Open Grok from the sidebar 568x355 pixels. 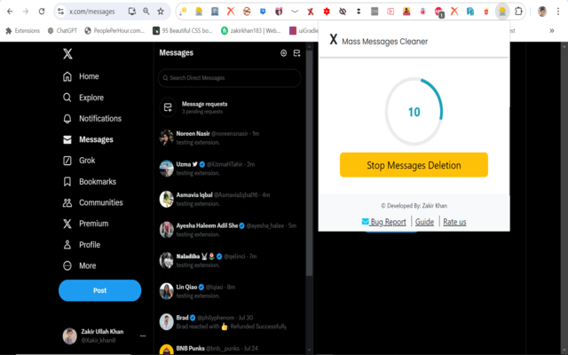(x=79, y=161)
